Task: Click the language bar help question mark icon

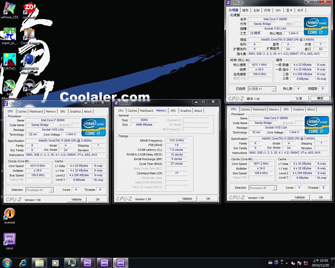Action: 276,262
